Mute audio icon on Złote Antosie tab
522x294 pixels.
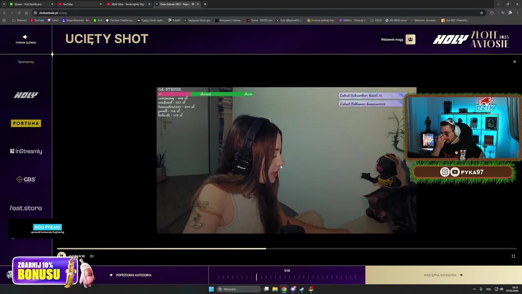[193, 4]
